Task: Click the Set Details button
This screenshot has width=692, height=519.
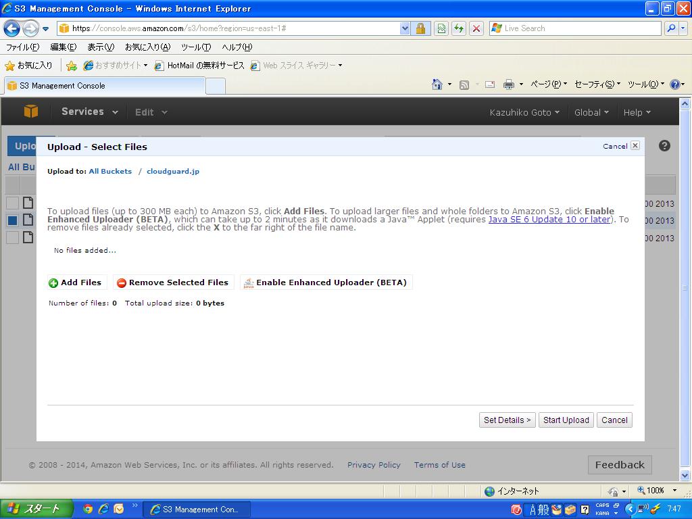Action: tap(507, 420)
